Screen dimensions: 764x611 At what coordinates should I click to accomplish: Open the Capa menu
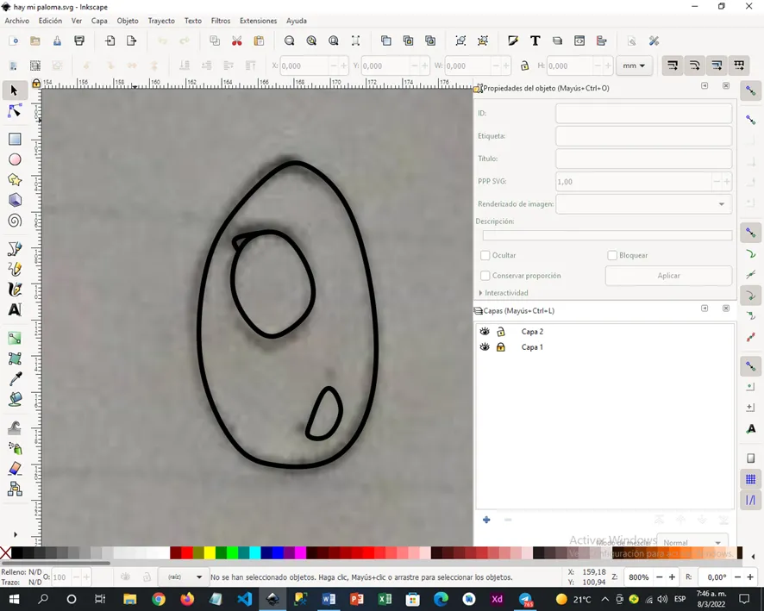click(x=99, y=21)
